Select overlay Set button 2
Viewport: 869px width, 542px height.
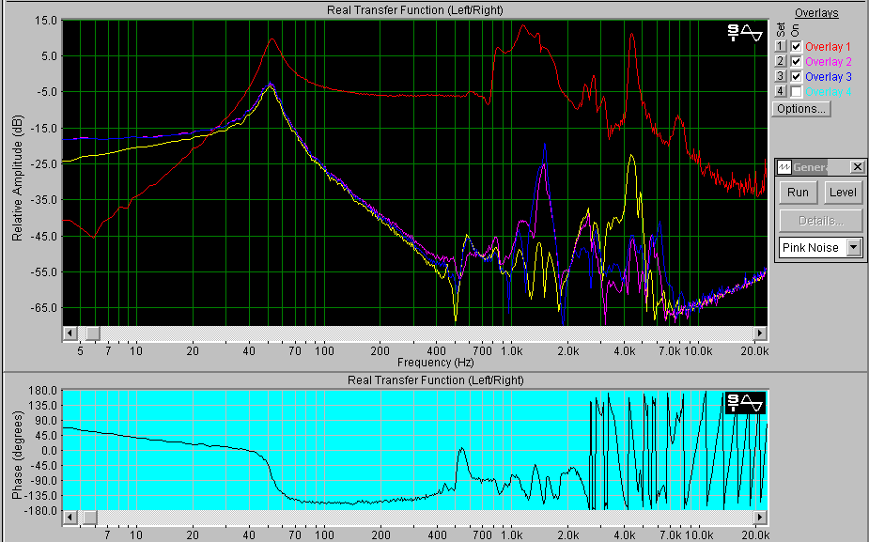click(x=781, y=61)
